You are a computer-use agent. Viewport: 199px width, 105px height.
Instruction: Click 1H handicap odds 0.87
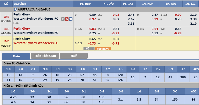[155, 15]
